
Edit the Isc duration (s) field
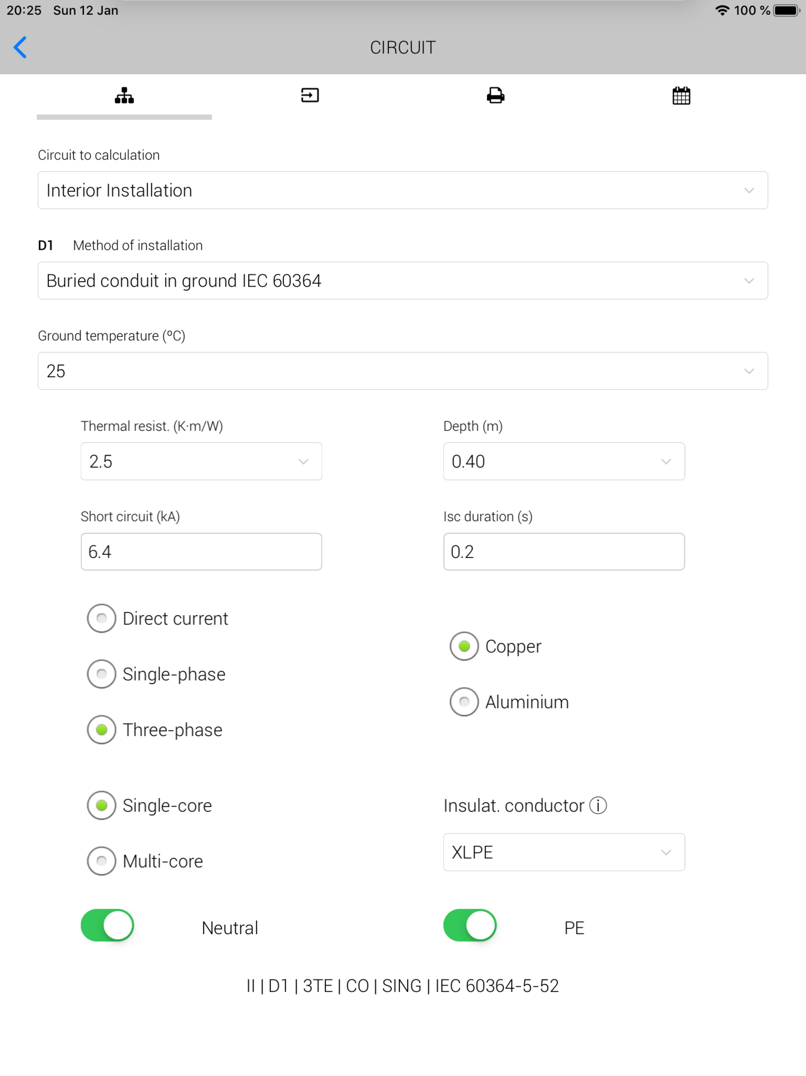(564, 552)
